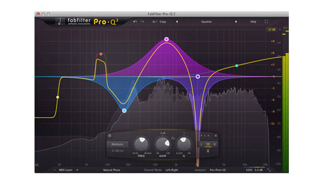
Task: Select the cyan high-shelf EQ node
Action: pyautogui.click(x=237, y=66)
